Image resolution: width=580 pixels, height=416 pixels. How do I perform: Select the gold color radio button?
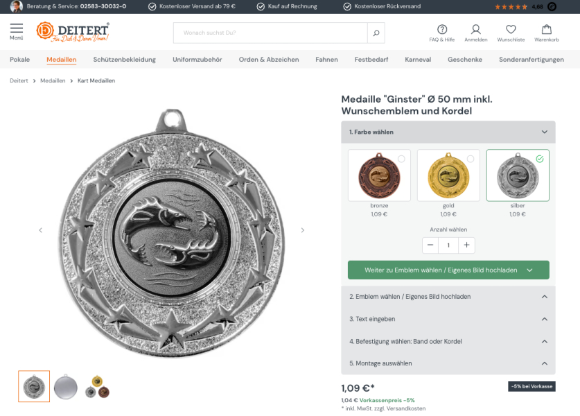point(471,159)
